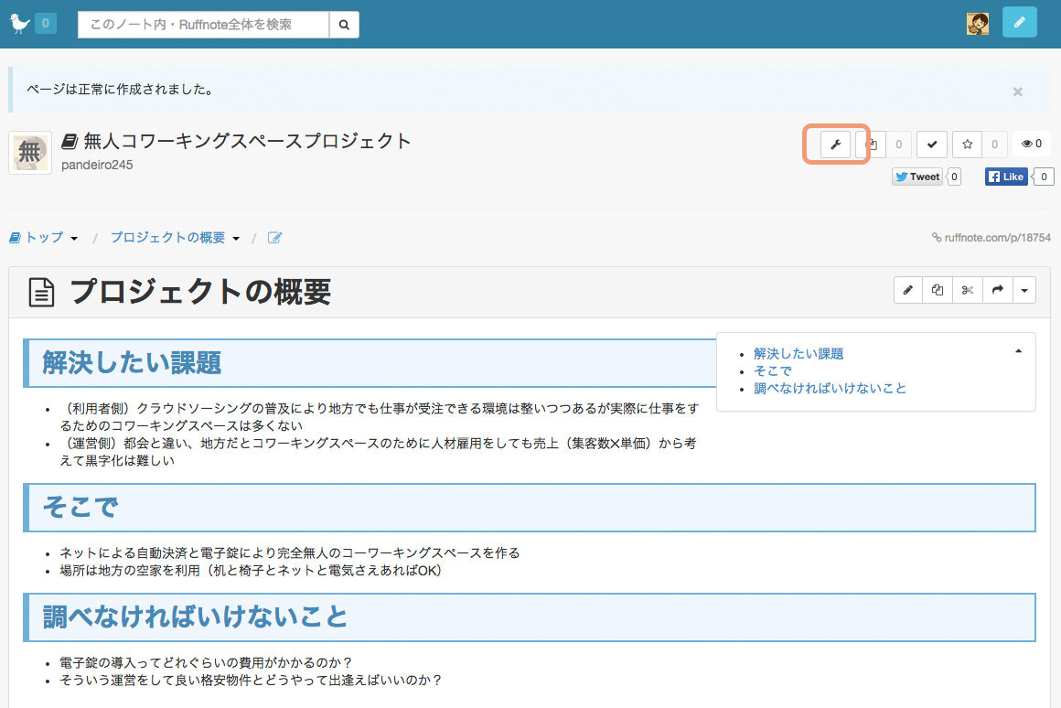
Task: Click the Tweet button
Action: 917,177
